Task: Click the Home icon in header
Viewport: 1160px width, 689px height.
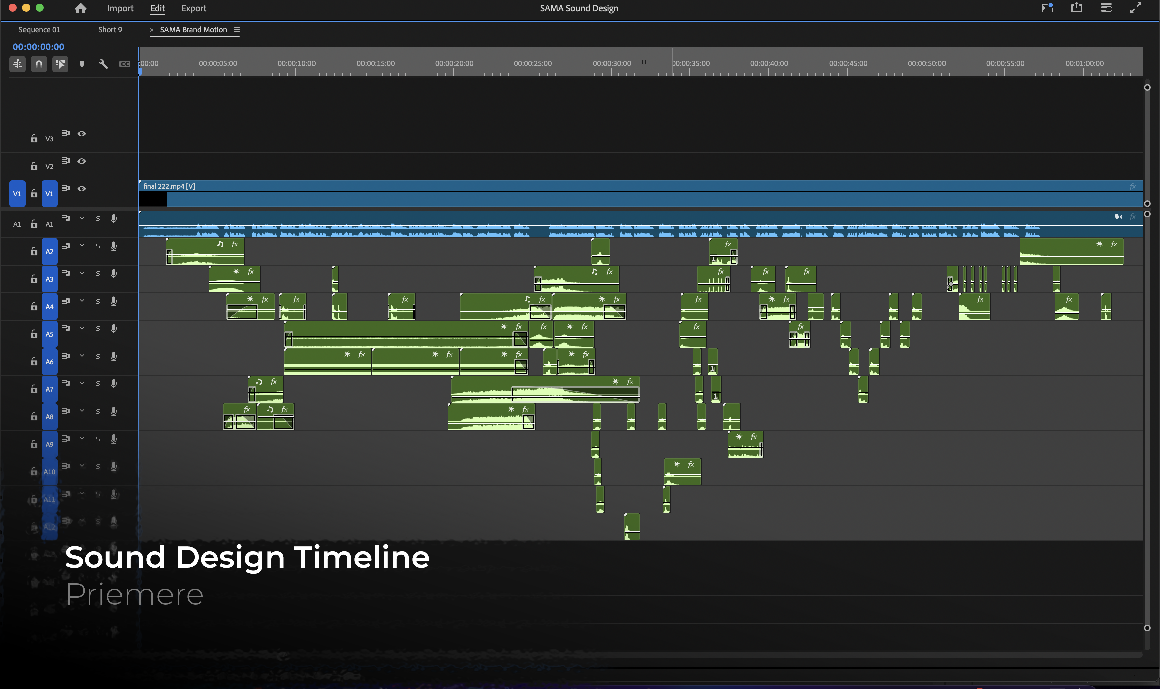Action: (80, 8)
